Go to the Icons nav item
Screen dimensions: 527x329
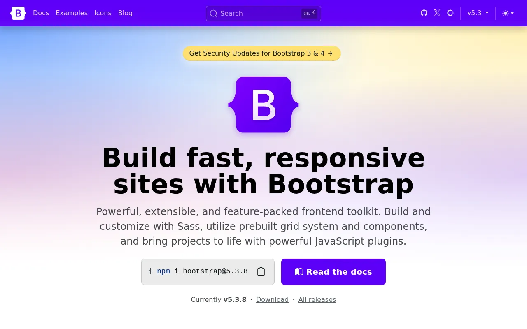(x=103, y=13)
